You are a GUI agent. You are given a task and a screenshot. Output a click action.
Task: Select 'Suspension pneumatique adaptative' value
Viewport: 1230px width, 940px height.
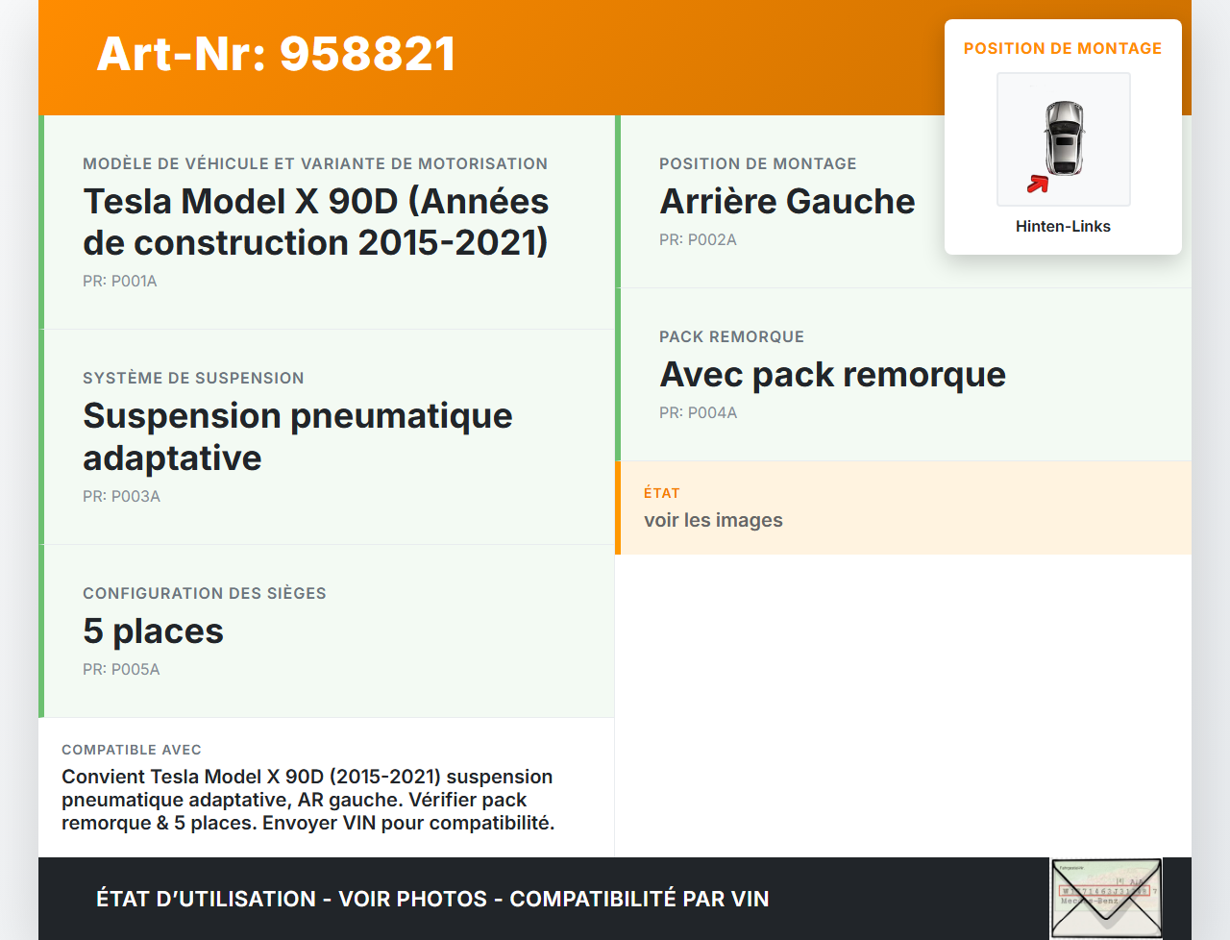[298, 436]
